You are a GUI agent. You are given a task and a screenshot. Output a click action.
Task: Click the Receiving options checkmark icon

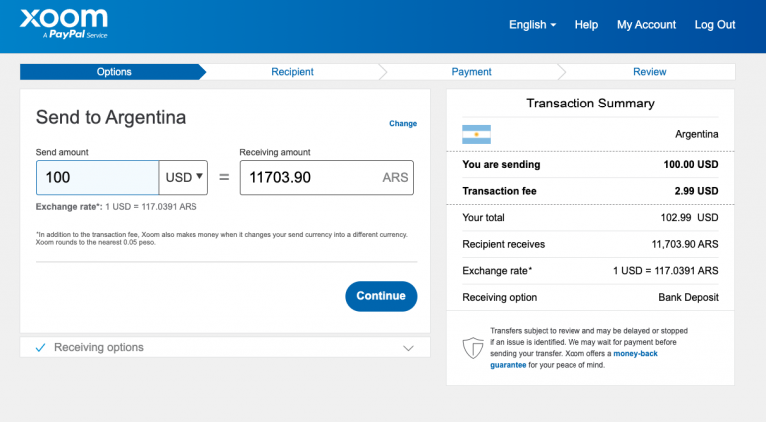(x=41, y=347)
